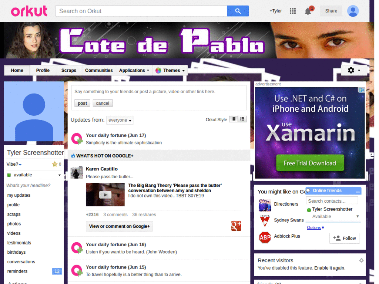Open videos in the sidebar
379x284 pixels.
[x=14, y=233]
